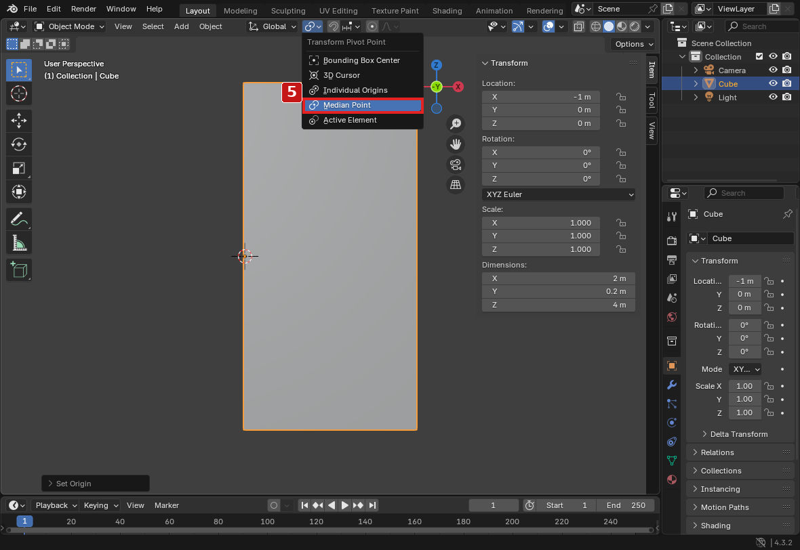Hide the Camera in viewport via eye icon

pos(773,70)
